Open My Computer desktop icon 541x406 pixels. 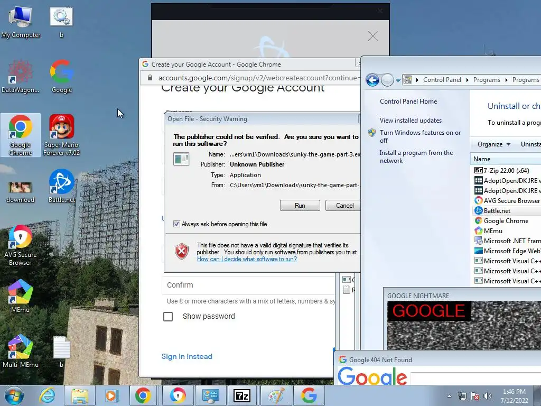click(21, 23)
